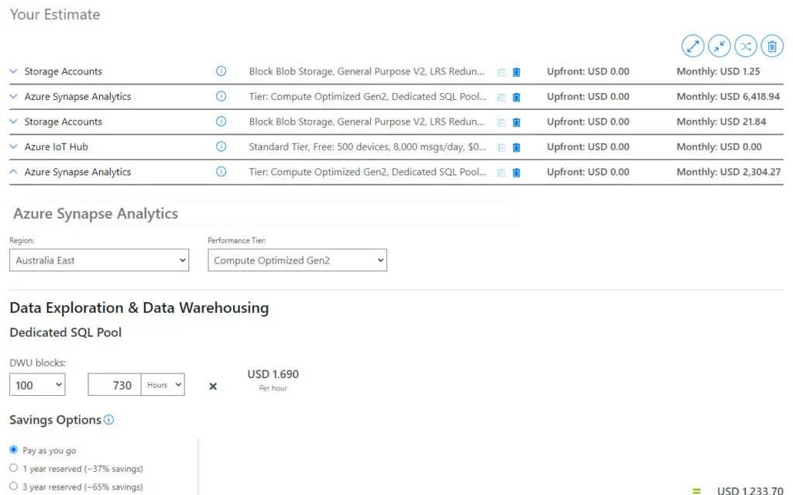Viewport: 793px width, 495px height.
Task: Click the Data Exploration & Data Warehousing heading
Action: 139,308
